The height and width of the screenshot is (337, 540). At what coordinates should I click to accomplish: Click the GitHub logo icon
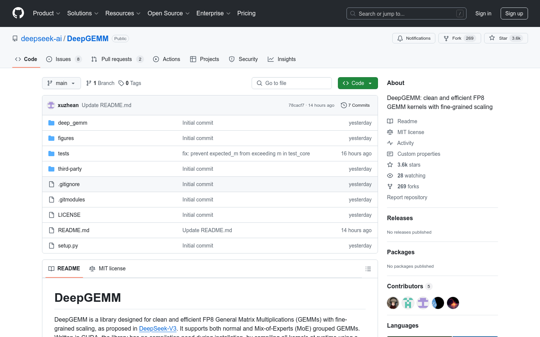tap(18, 13)
